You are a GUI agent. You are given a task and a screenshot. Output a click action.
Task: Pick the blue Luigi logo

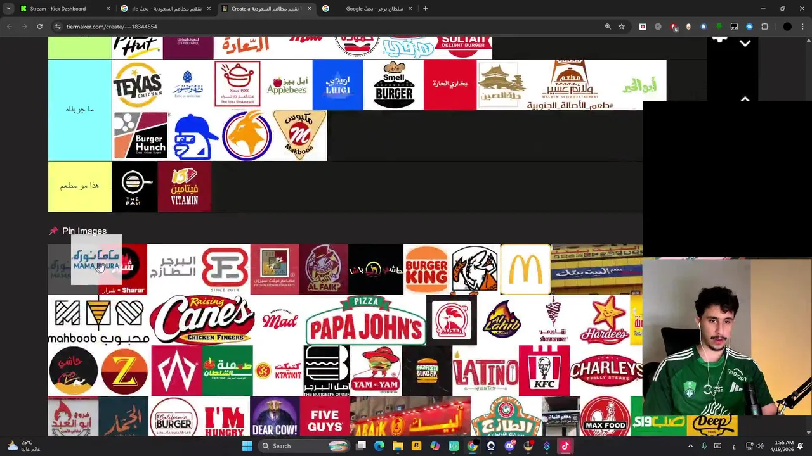[x=337, y=85]
